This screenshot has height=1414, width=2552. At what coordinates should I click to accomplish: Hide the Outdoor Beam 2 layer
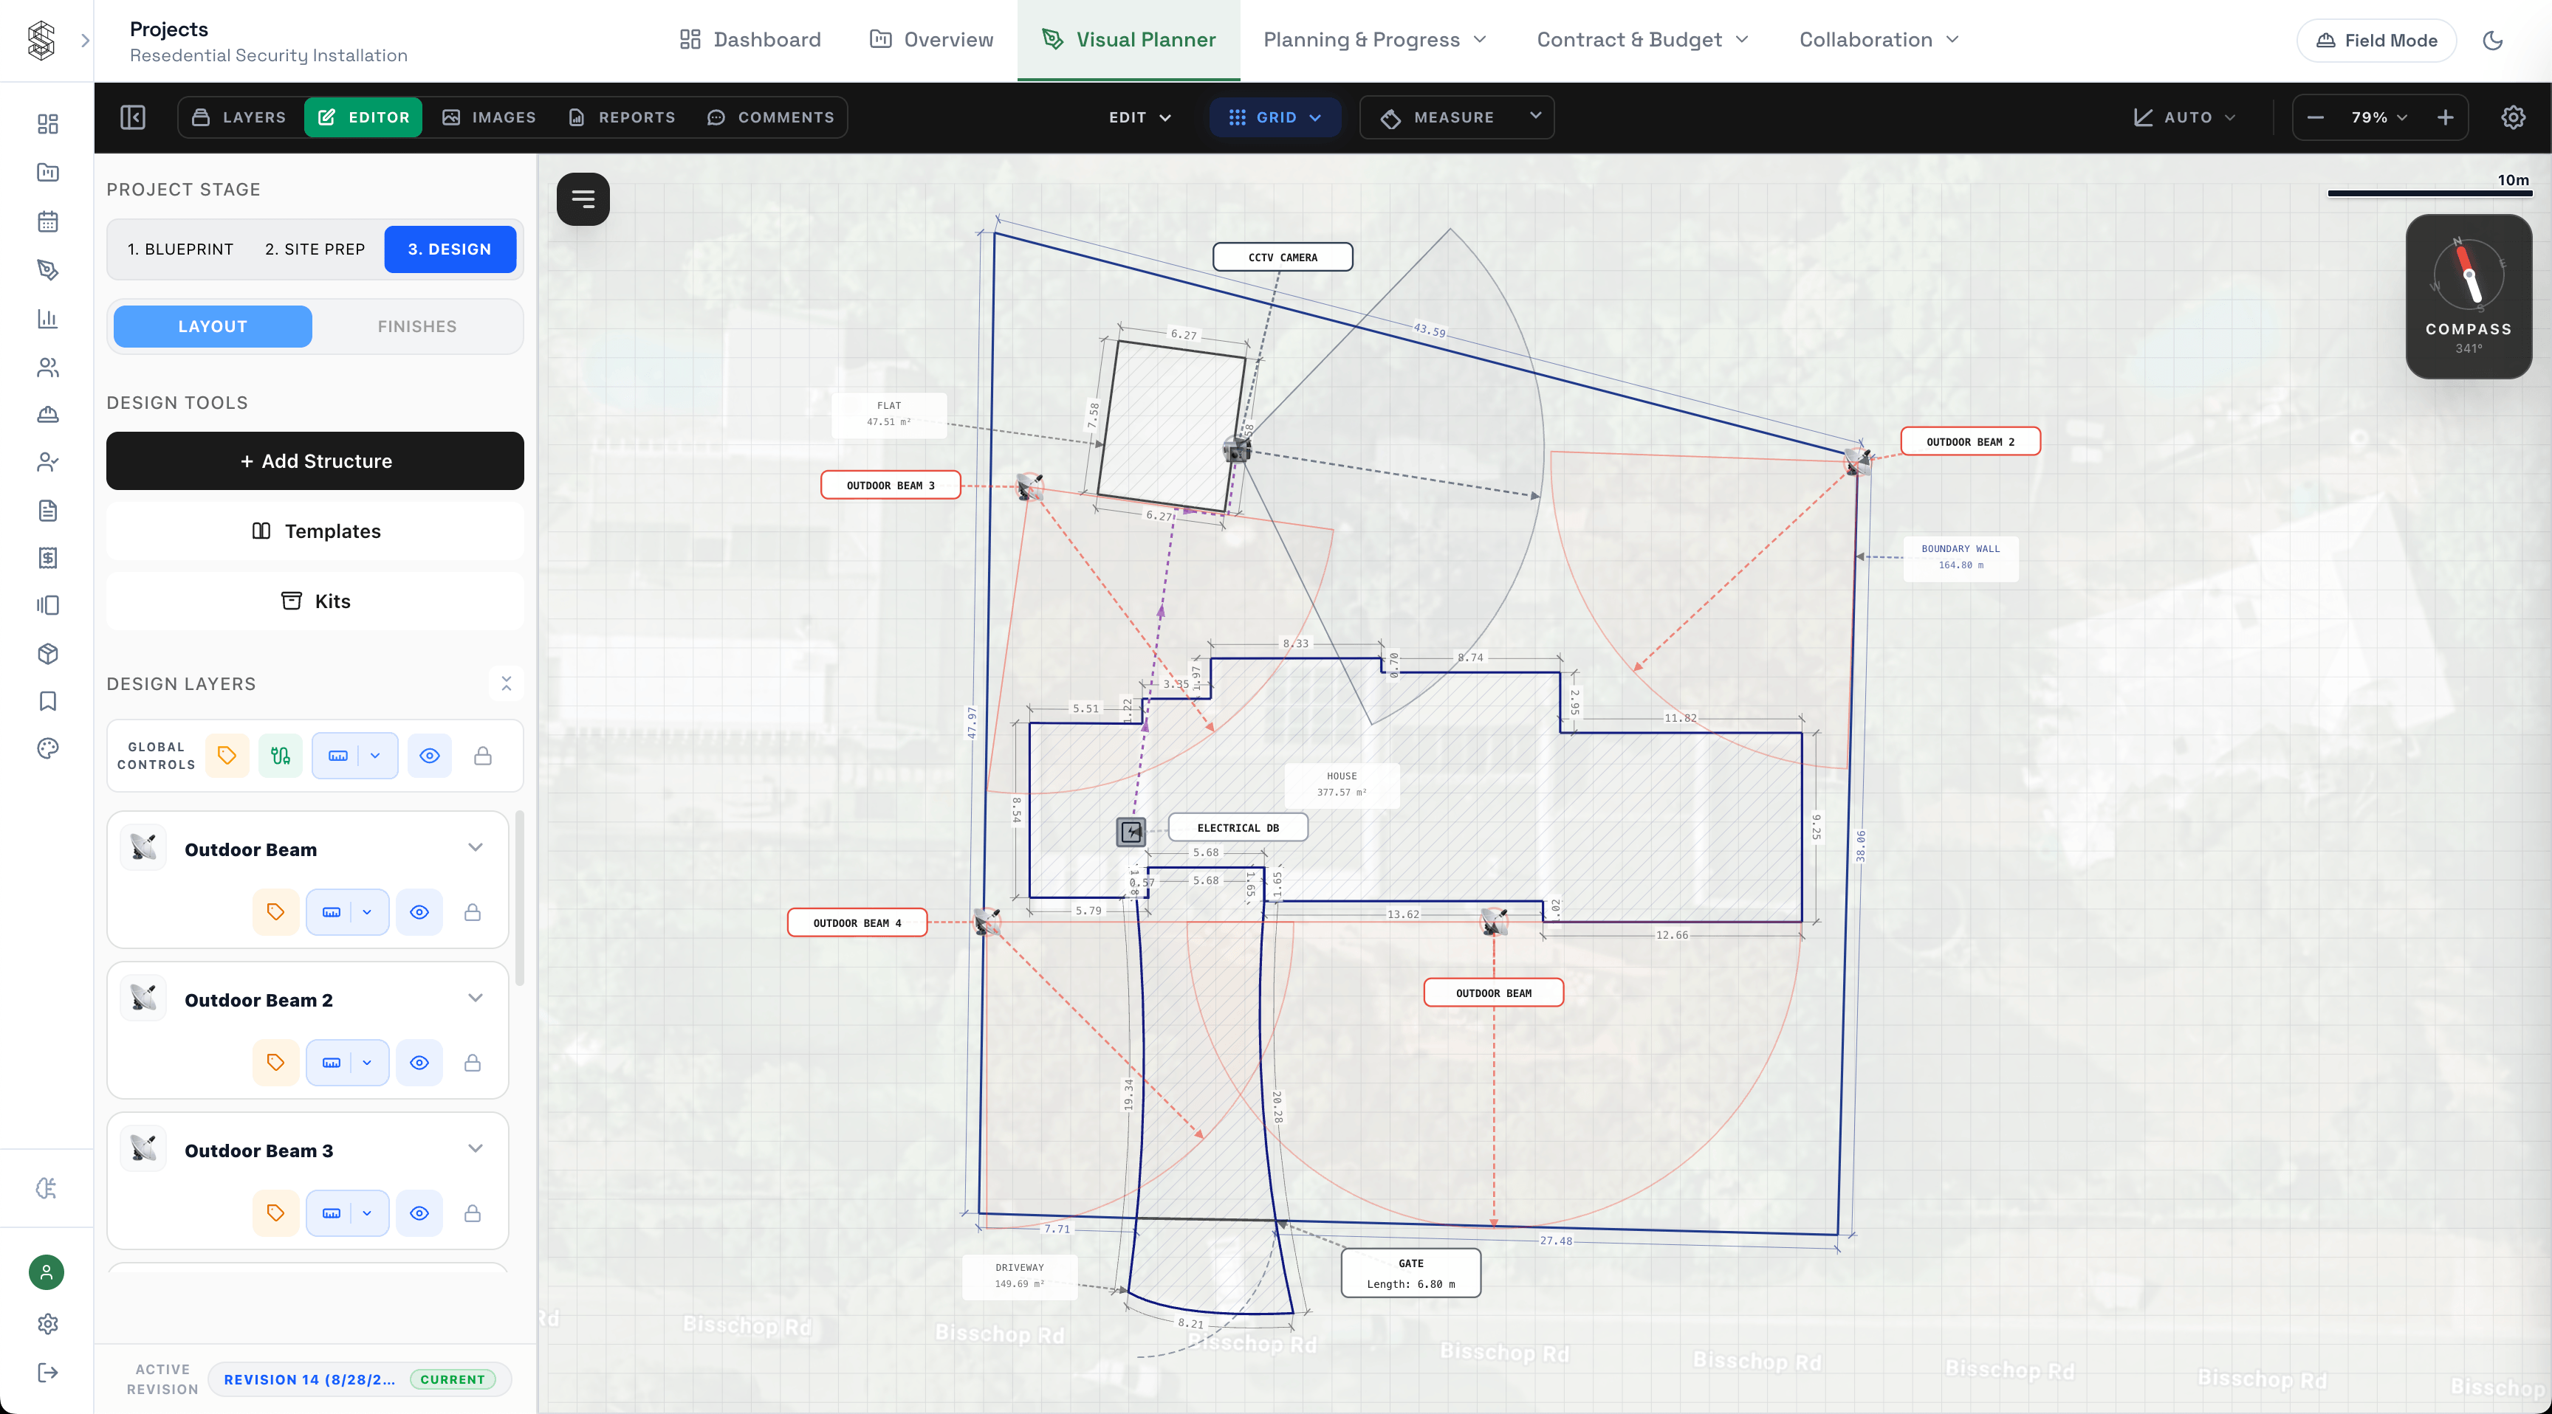(x=419, y=1063)
